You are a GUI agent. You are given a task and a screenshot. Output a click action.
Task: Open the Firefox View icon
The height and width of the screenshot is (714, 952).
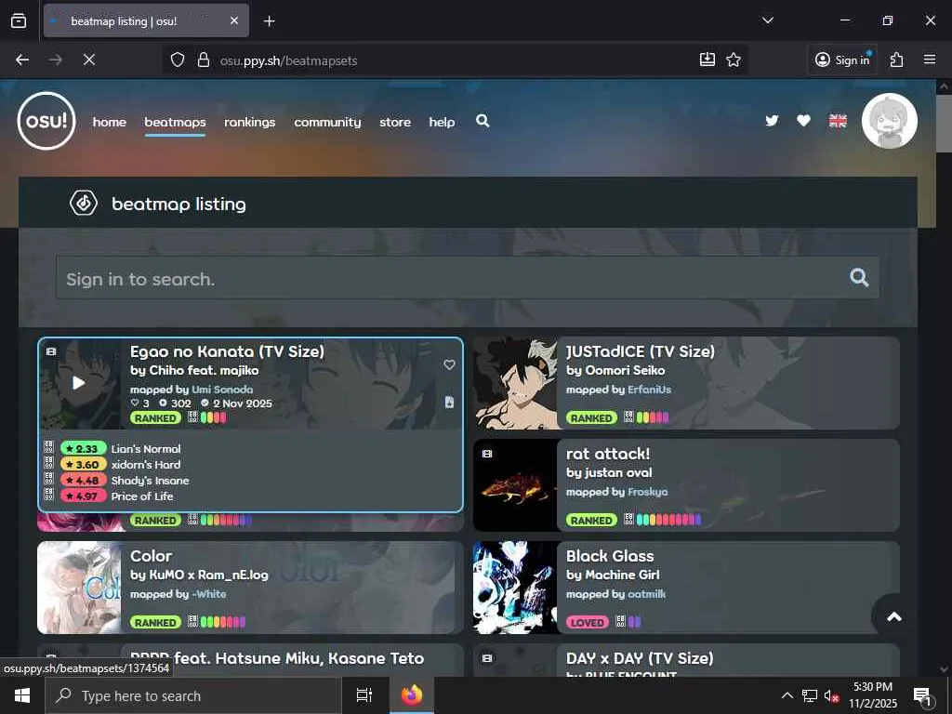tap(19, 20)
